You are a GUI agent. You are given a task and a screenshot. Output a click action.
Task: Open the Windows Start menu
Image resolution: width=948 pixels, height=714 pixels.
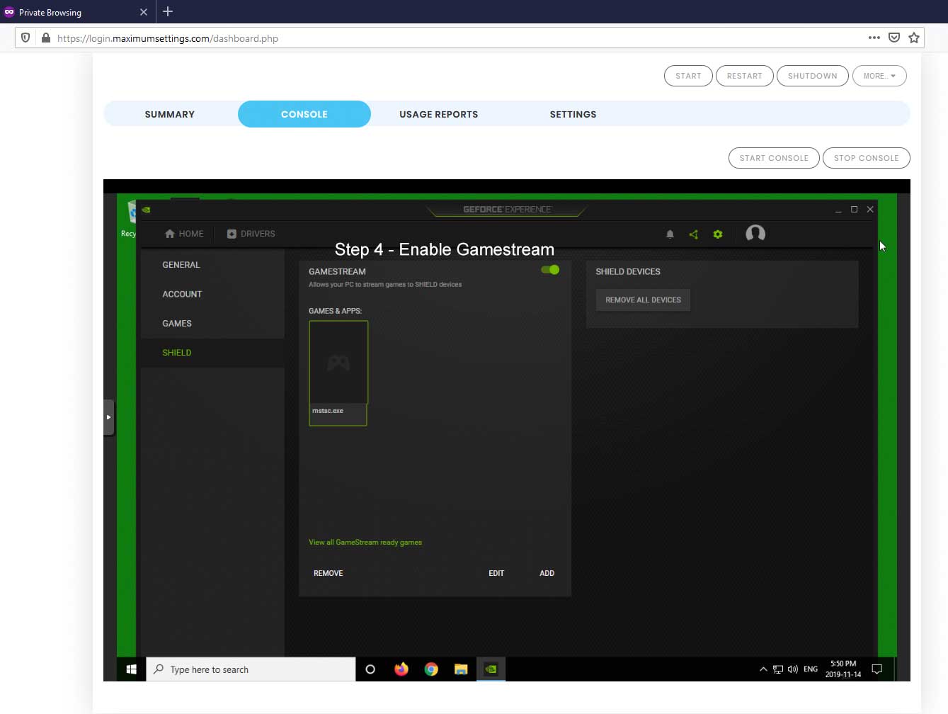131,669
